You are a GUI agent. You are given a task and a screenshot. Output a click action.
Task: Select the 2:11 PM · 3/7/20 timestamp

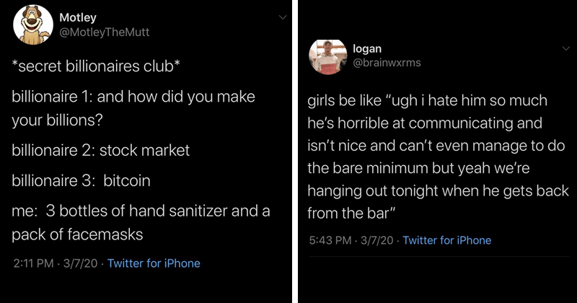[x=56, y=263]
